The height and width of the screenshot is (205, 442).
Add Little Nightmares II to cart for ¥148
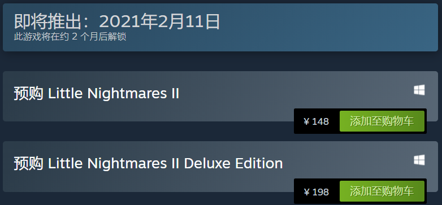point(382,121)
